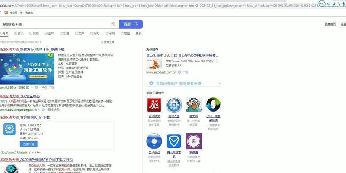The height and width of the screenshot is (173, 346).
Task: Click the 360安全卫士 海量正版软件 banner image
Action: (27, 69)
